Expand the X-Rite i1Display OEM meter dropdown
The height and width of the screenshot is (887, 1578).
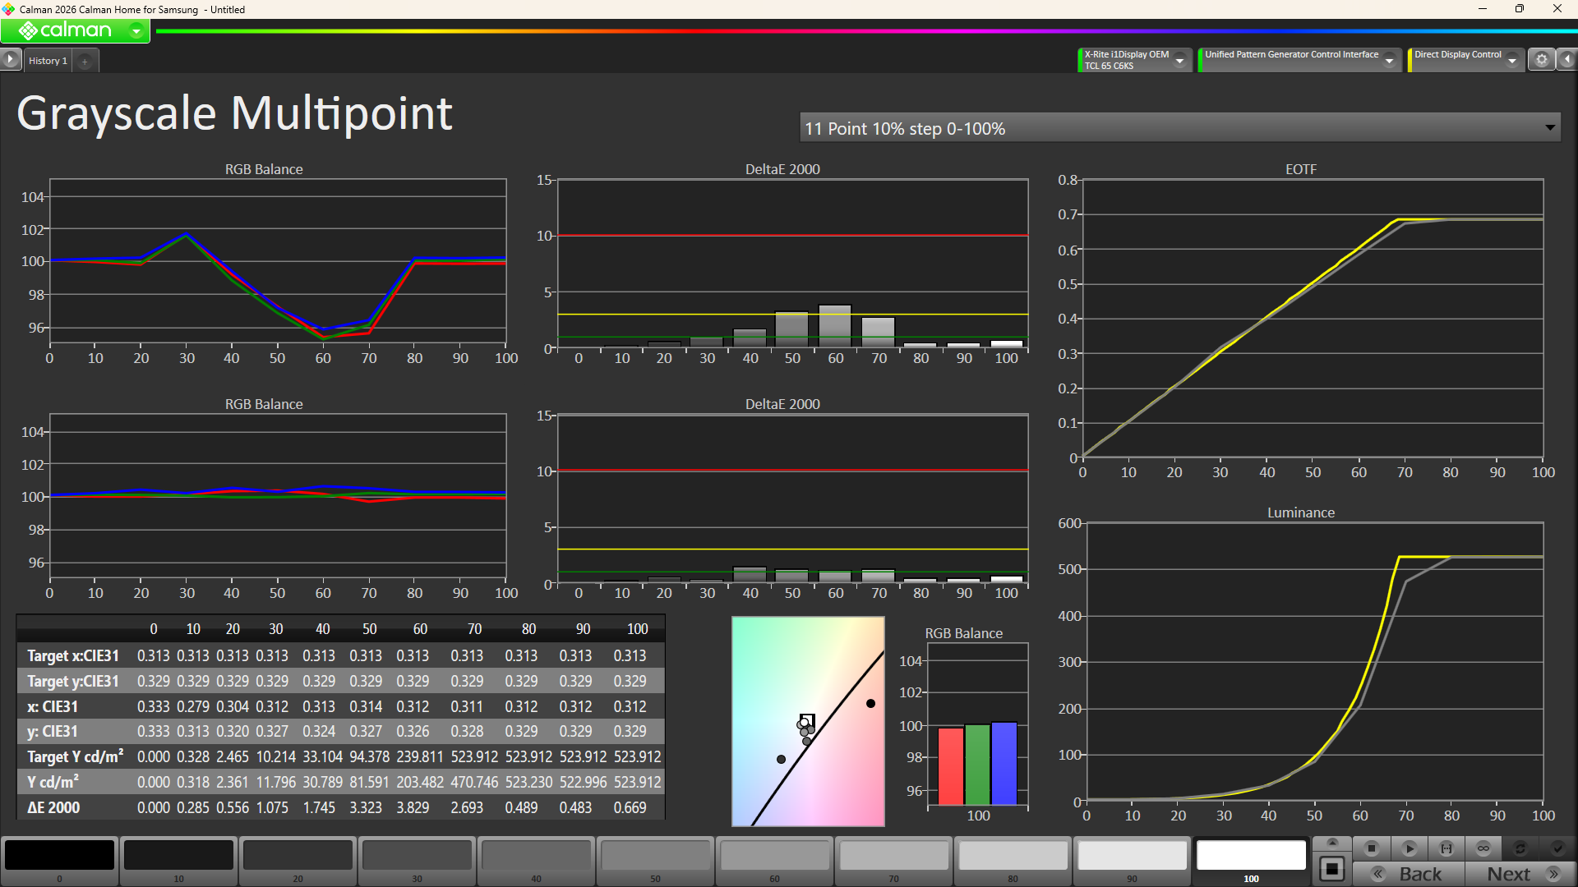(1180, 60)
